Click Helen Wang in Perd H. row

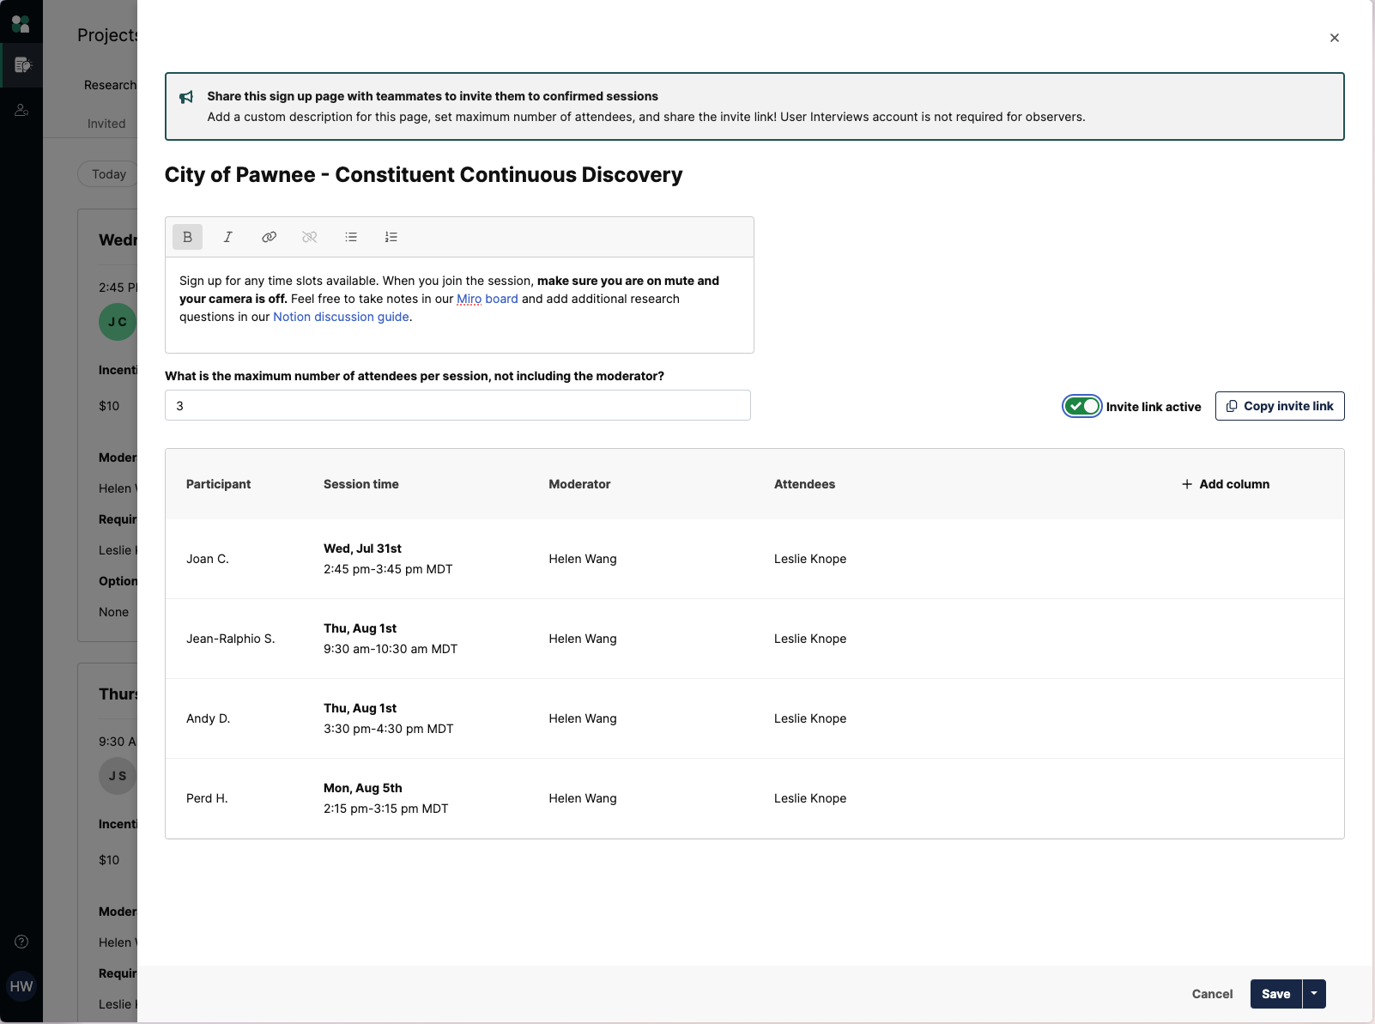click(x=583, y=798)
